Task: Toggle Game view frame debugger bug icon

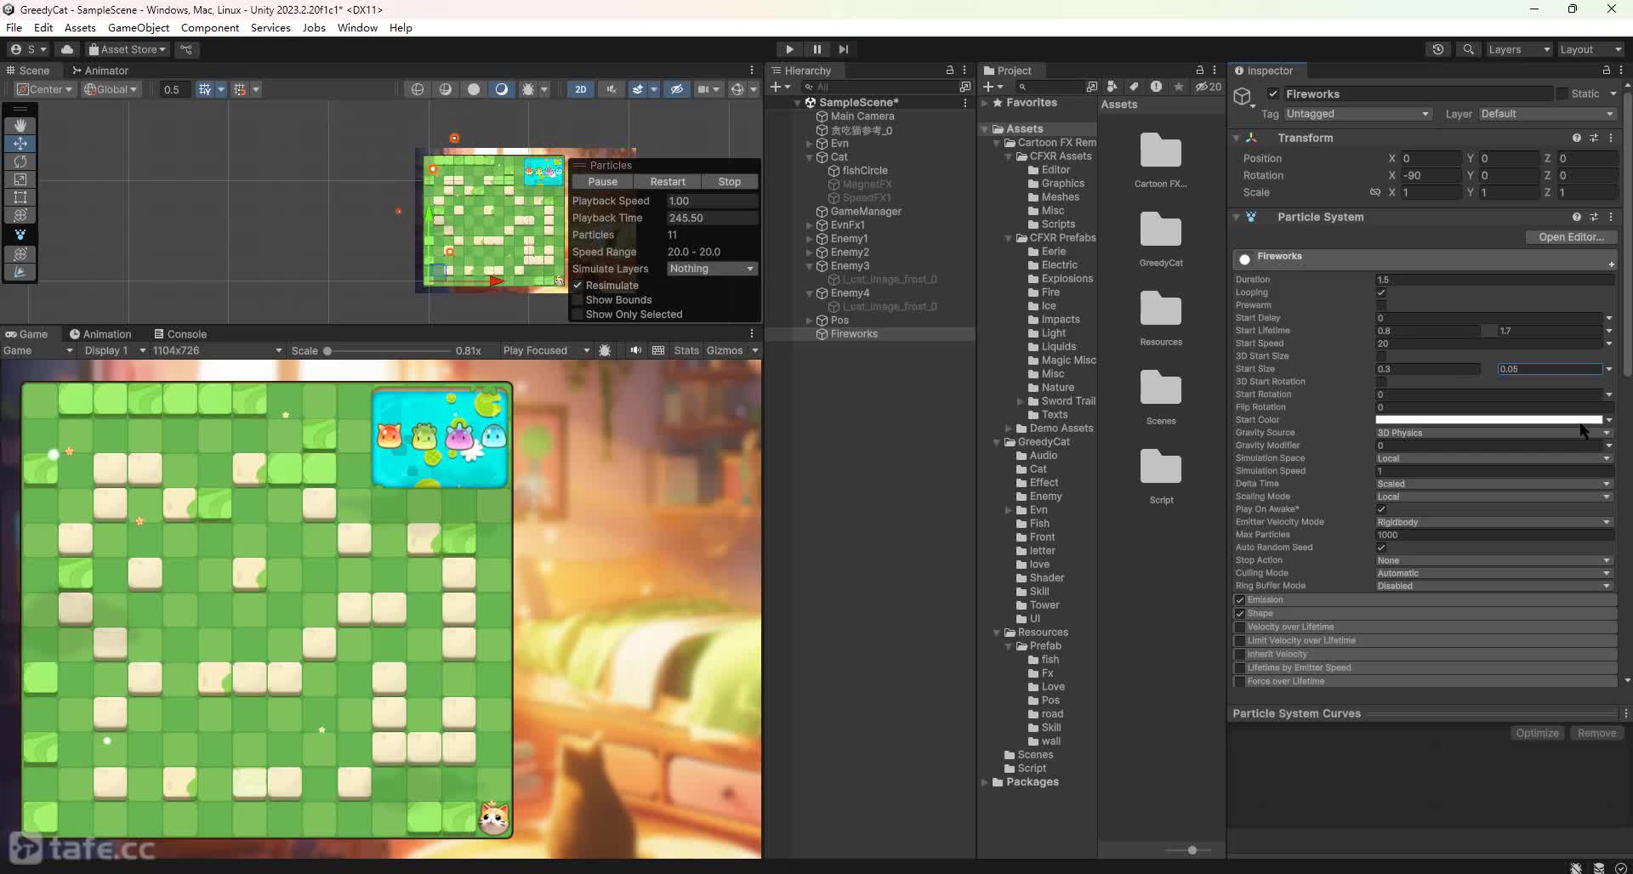Action: coord(605,350)
